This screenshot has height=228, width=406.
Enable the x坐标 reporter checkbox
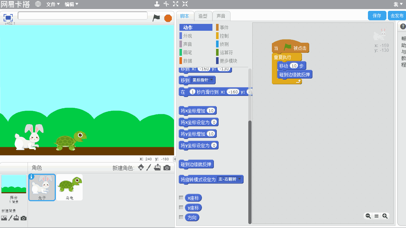click(x=181, y=198)
